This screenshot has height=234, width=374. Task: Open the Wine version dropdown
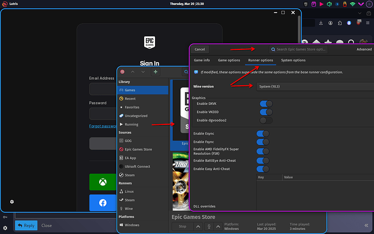315,86
